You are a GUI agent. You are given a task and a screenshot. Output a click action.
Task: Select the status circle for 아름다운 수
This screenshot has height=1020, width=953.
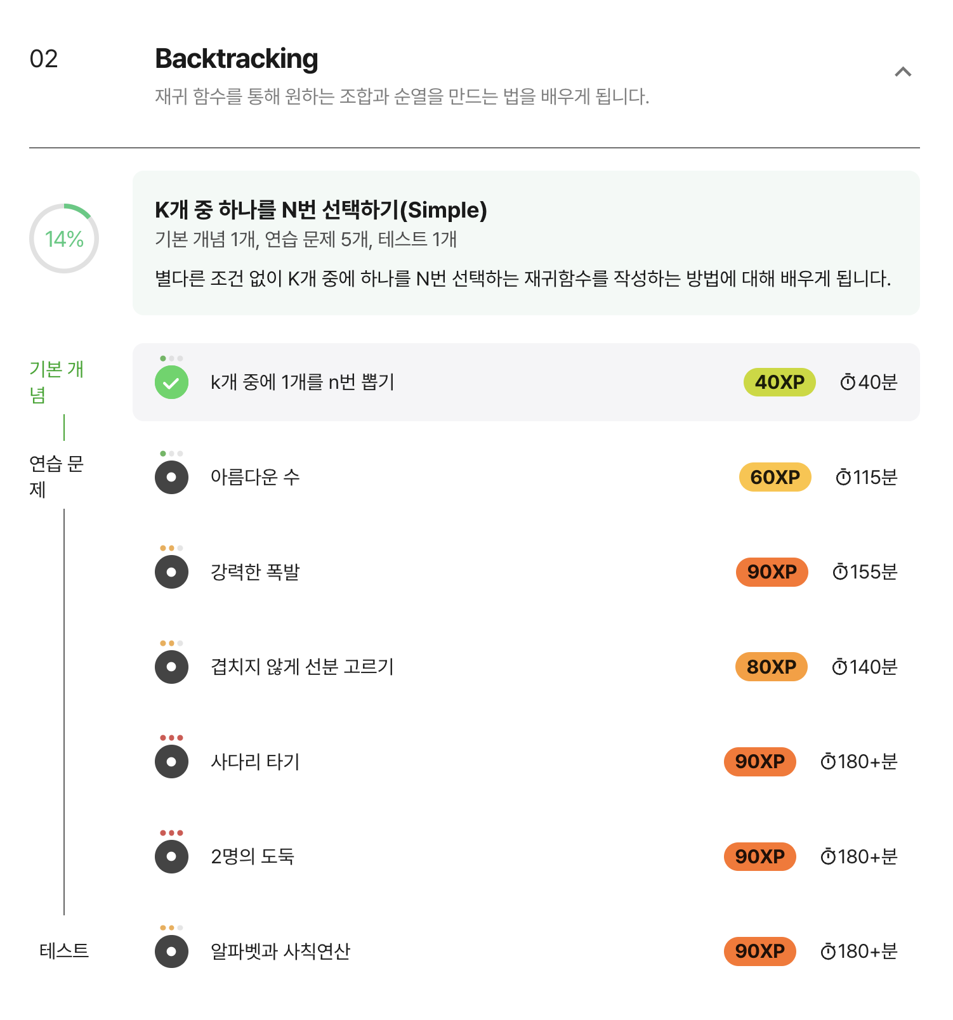coord(171,477)
